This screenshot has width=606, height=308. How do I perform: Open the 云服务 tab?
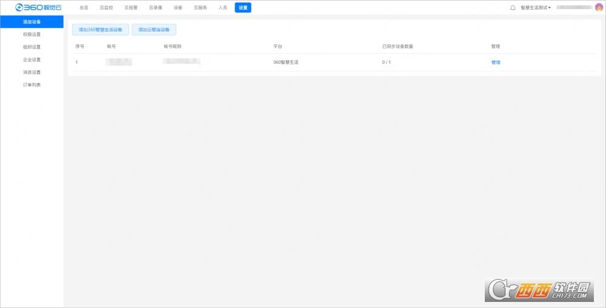pos(200,7)
